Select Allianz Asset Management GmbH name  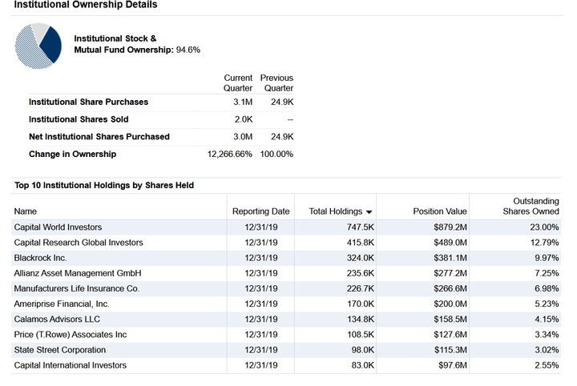78,273
